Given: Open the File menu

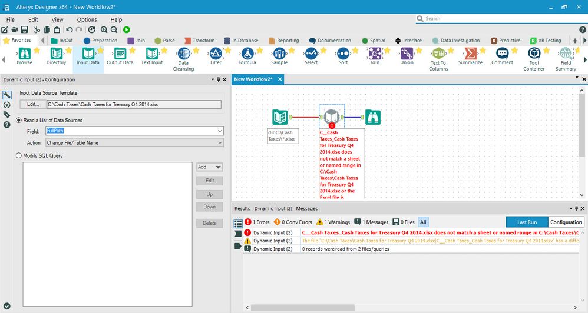Looking at the screenshot, I should [x=11, y=19].
